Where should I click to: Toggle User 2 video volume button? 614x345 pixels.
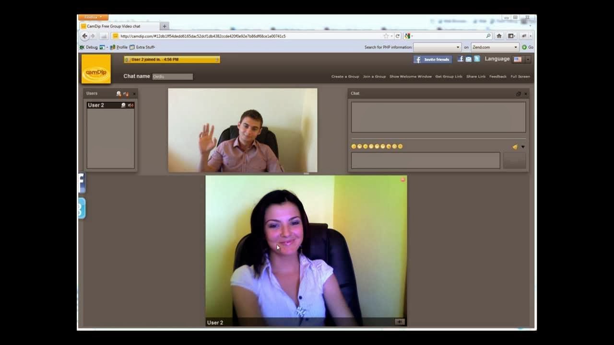click(x=400, y=322)
